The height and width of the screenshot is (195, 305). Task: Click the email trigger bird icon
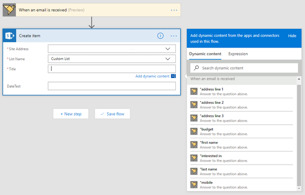(9, 10)
